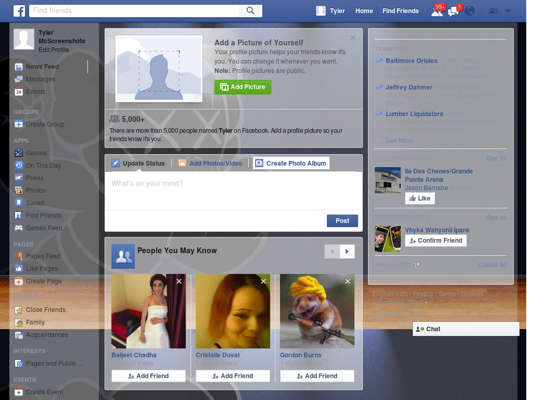Add Cristalle Duval as friend
Screen dimensions: 533x400
tap(233, 376)
